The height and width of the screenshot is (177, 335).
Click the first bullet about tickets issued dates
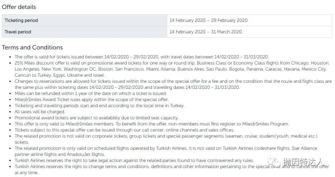click(142, 57)
